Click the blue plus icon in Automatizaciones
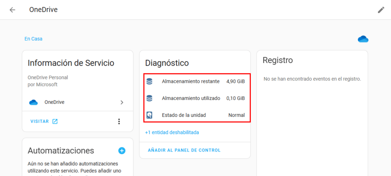 [x=122, y=150]
